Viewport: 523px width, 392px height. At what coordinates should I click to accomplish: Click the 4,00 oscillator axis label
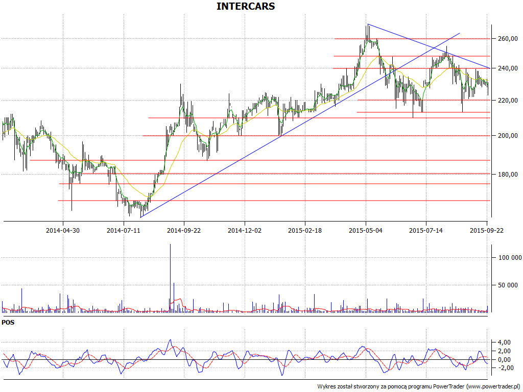[x=504, y=342]
